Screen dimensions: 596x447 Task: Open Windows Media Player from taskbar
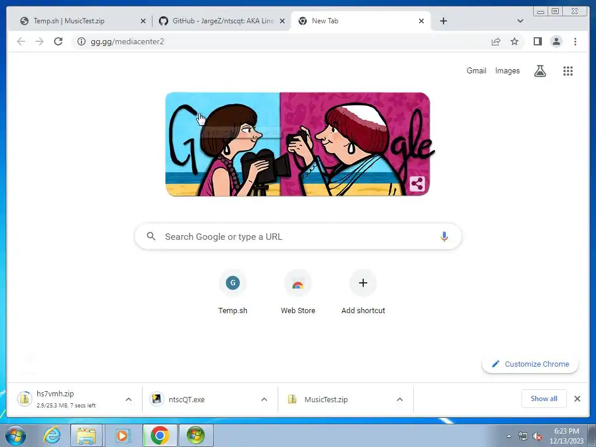[122, 435]
